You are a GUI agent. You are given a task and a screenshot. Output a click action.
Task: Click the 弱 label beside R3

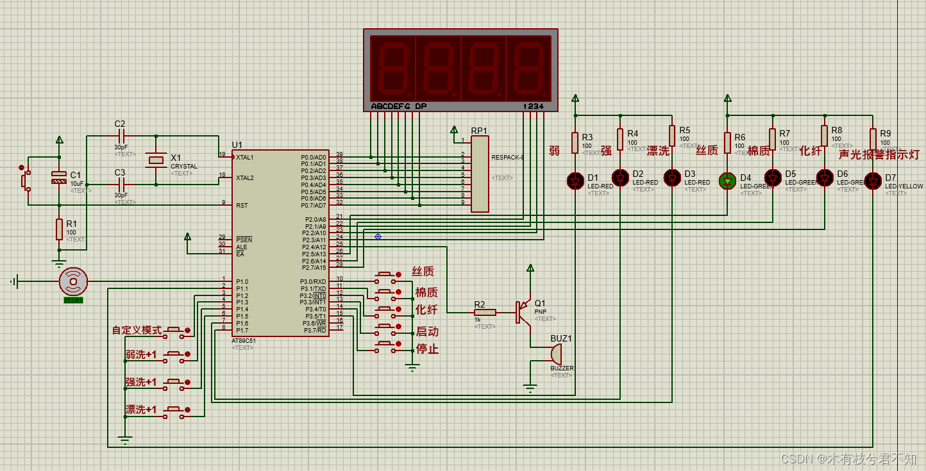coord(554,151)
